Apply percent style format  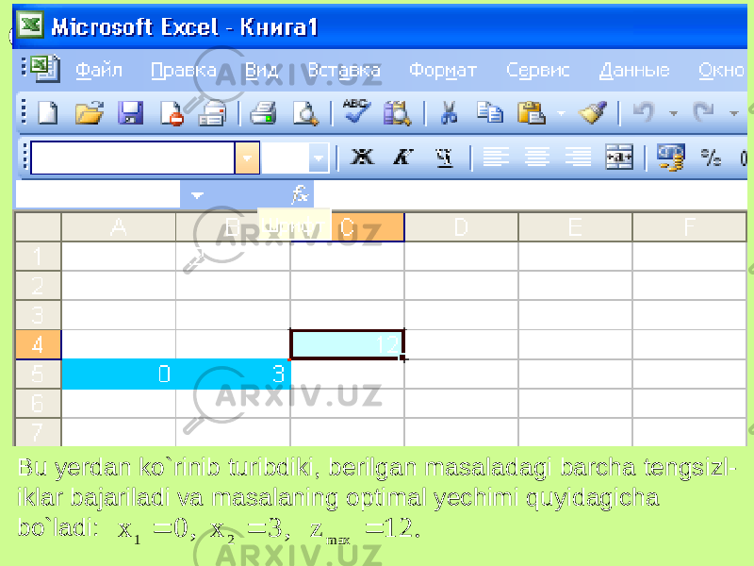711,158
